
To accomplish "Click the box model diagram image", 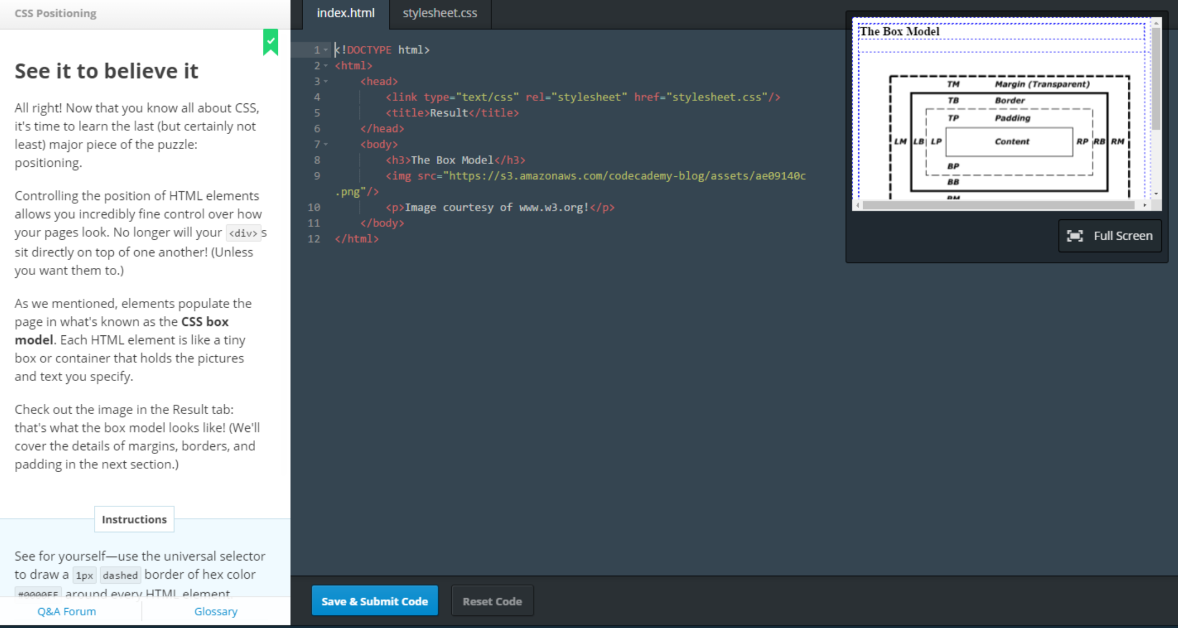I will 1009,138.
